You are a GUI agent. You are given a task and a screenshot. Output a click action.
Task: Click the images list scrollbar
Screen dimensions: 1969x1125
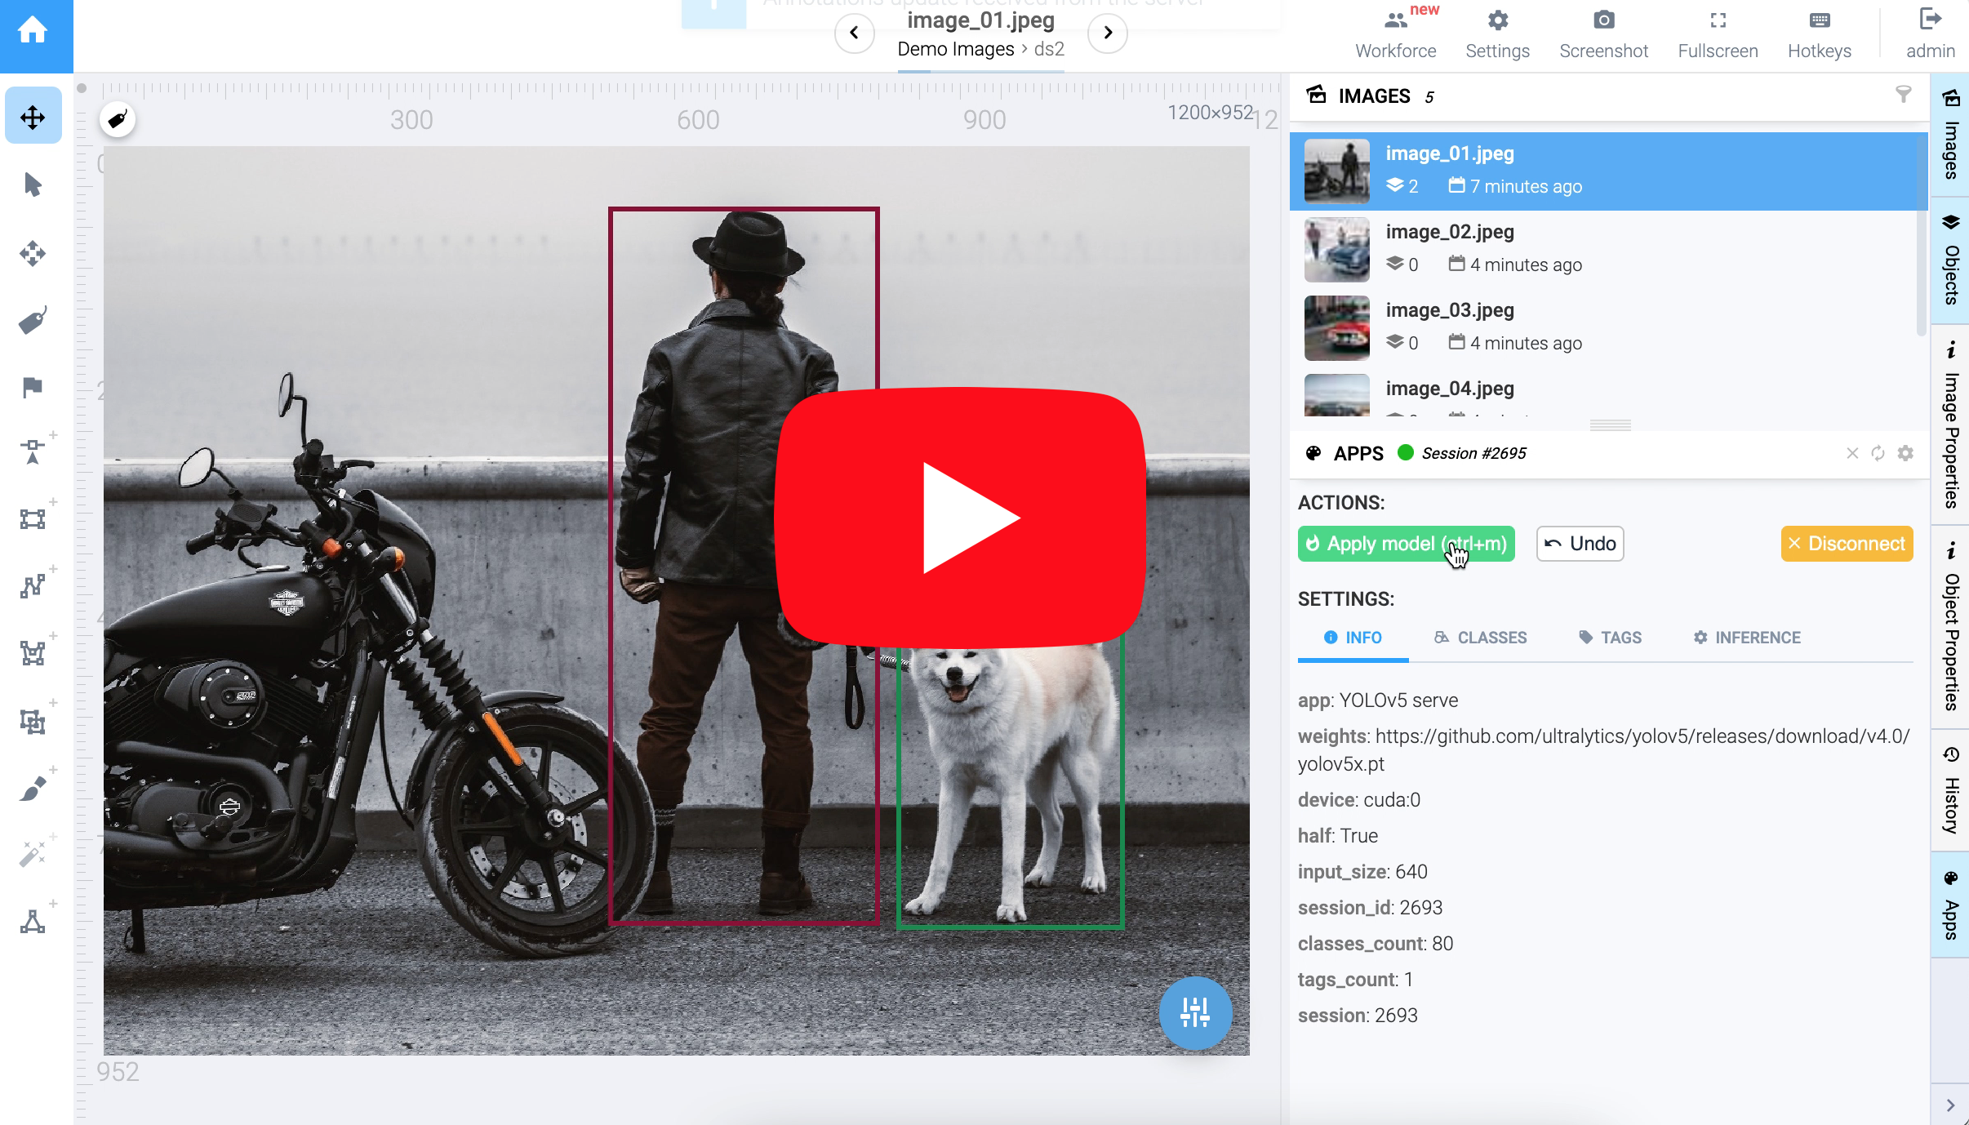pyautogui.click(x=1922, y=233)
